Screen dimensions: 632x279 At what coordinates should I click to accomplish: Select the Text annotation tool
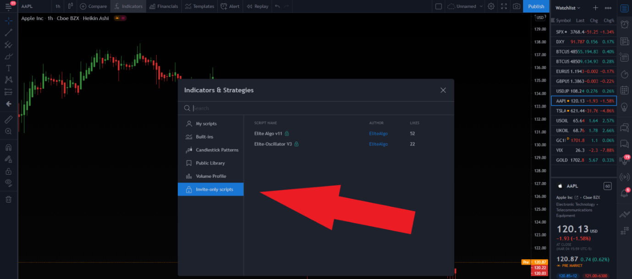[x=8, y=68]
